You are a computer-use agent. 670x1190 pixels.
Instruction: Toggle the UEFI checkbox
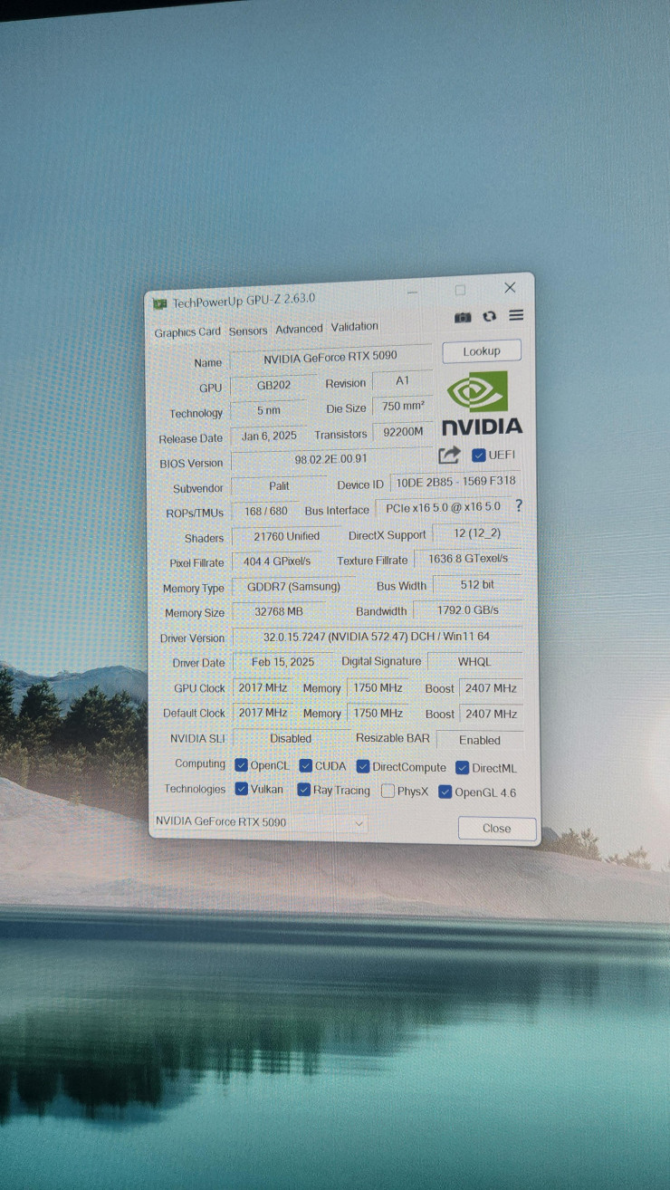click(x=479, y=455)
